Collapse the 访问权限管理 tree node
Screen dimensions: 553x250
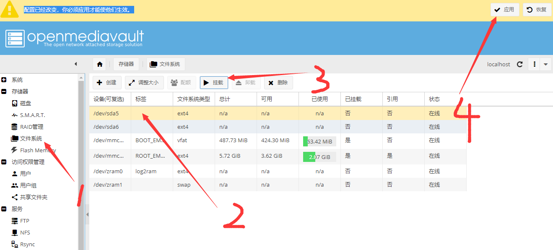tap(4, 162)
